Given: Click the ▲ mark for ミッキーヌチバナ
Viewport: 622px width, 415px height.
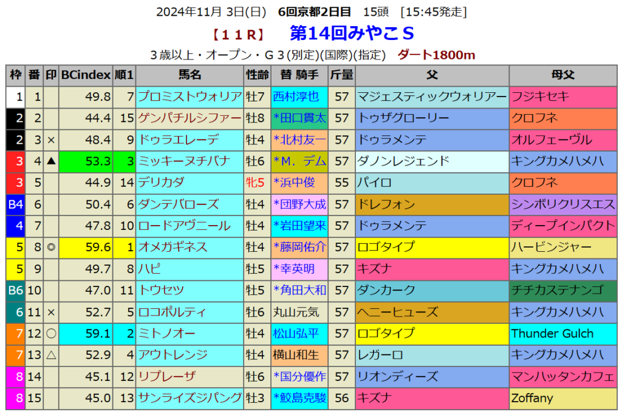Looking at the screenshot, I should pos(51,161).
